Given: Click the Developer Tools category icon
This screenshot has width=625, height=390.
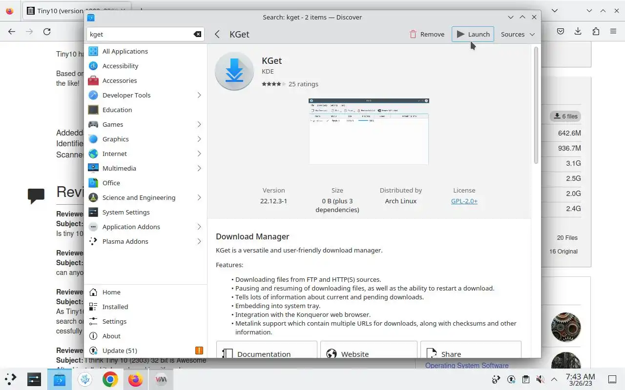Looking at the screenshot, I should click(93, 95).
